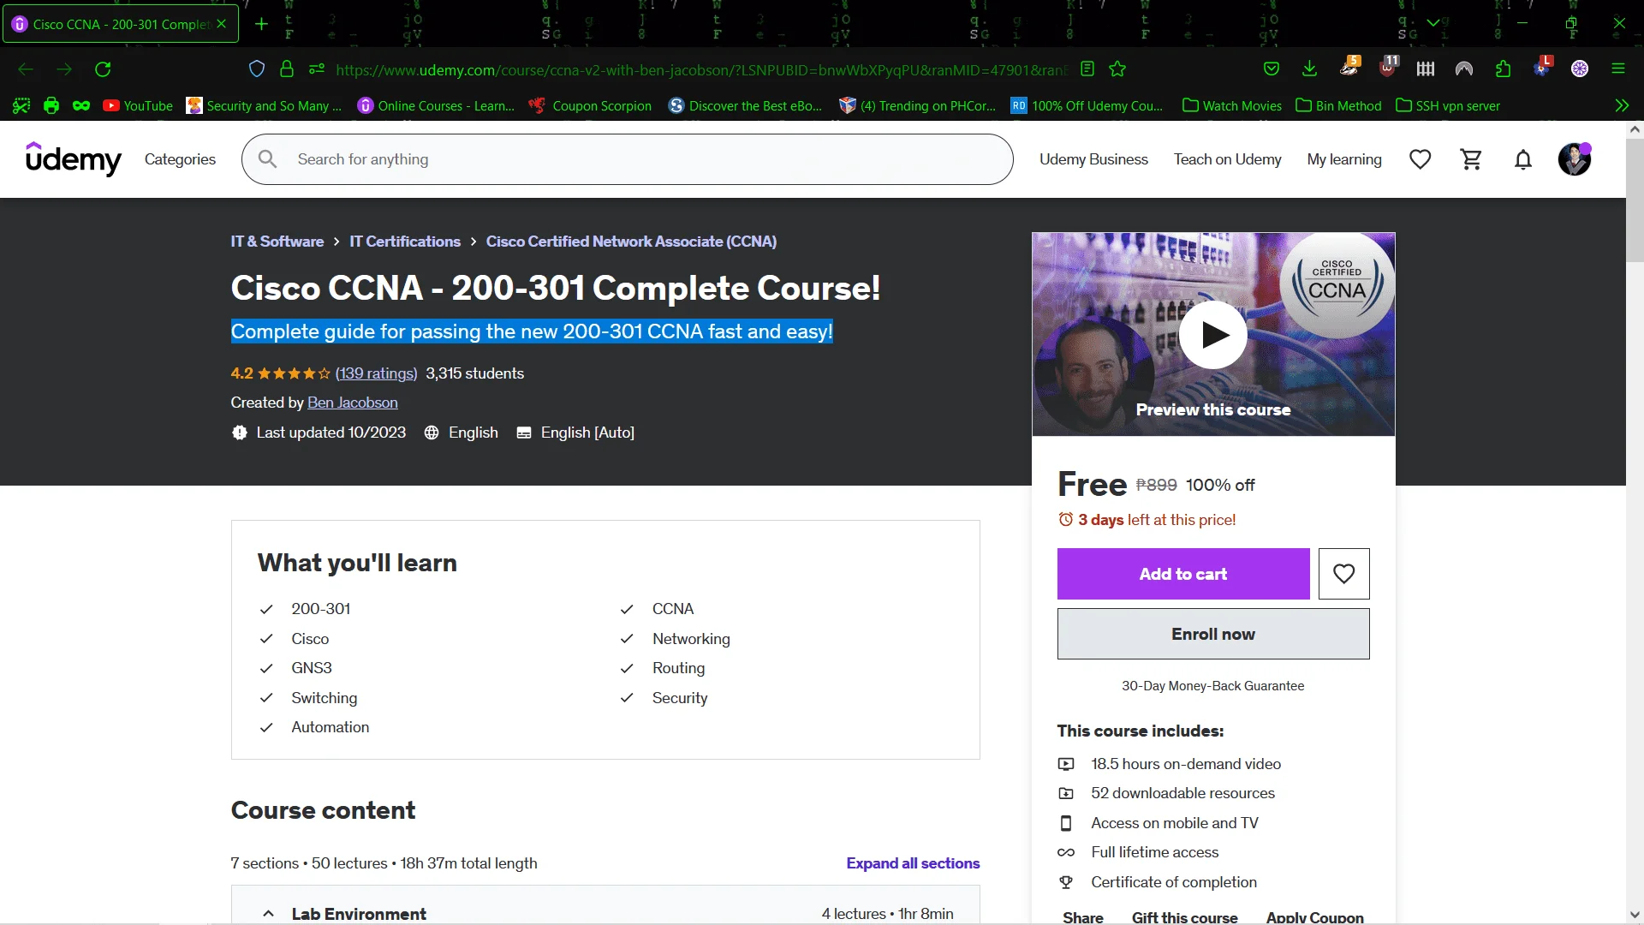The height and width of the screenshot is (925, 1644).
Task: Open the Watch Movies bookmark folder
Action: click(1231, 105)
